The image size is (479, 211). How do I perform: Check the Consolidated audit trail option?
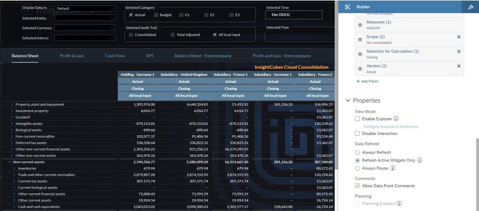pyautogui.click(x=131, y=35)
